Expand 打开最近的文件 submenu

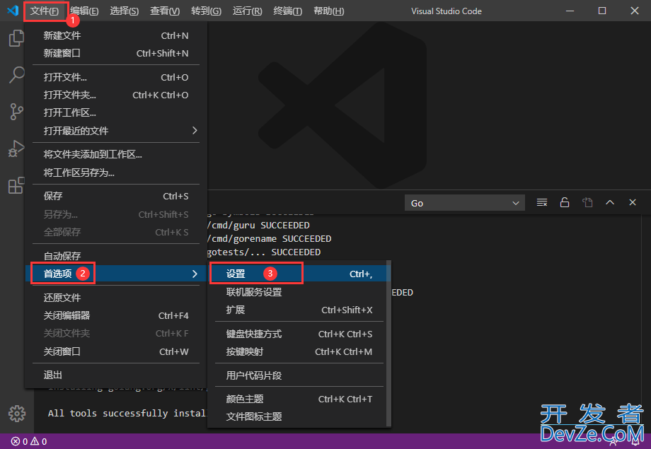(116, 131)
